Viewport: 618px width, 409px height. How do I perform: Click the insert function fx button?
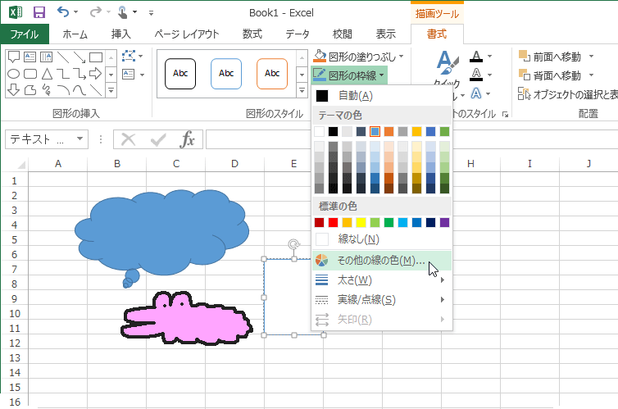(187, 139)
